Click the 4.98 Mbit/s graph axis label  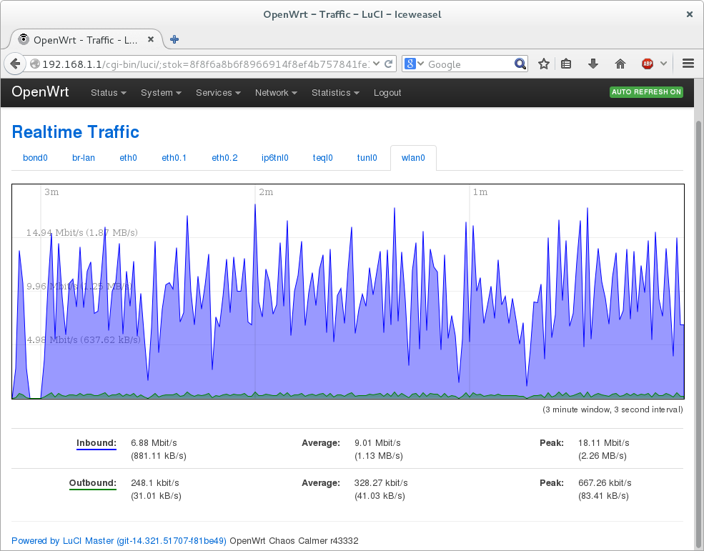(84, 340)
